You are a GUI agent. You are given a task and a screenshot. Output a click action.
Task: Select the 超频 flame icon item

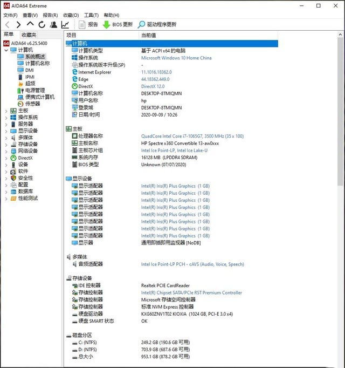coord(20,84)
